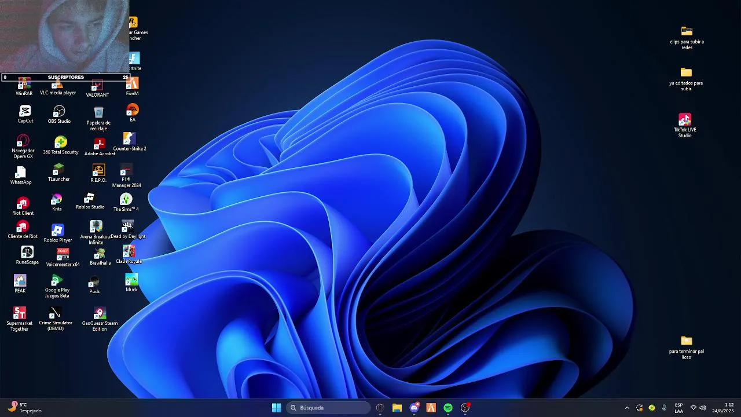Open Adobe Acrobat desktop icon
The height and width of the screenshot is (417, 741).
click(100, 147)
